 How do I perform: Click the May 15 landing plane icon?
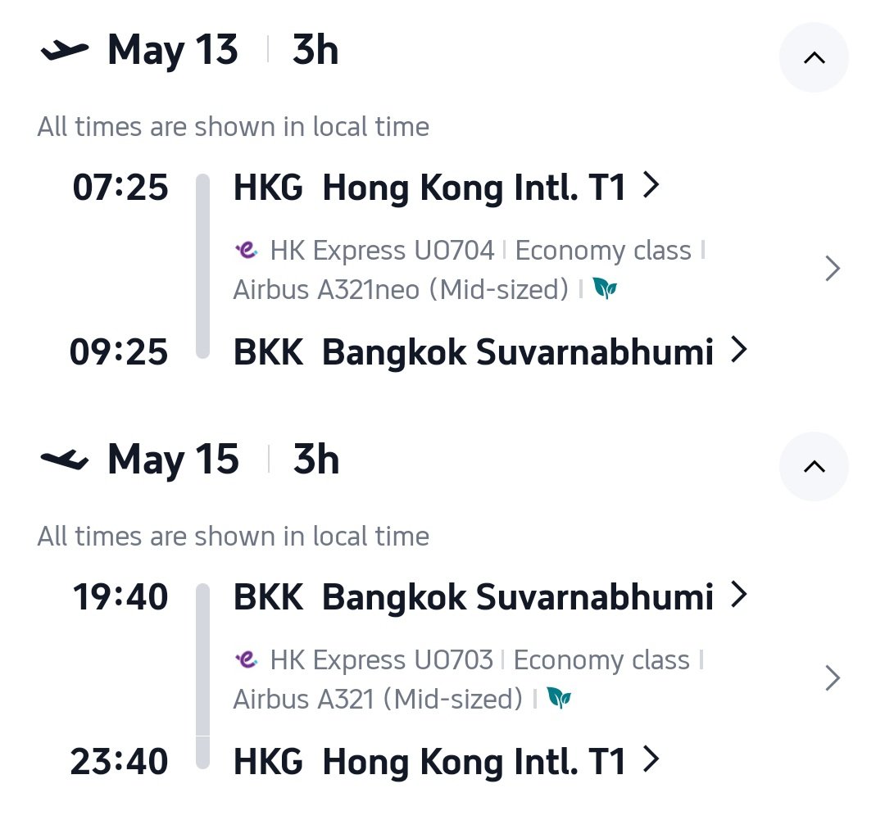coord(65,460)
